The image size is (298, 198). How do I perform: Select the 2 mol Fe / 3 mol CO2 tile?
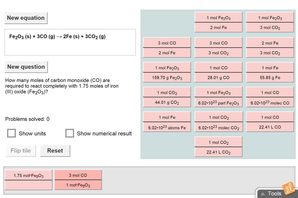[270, 48]
